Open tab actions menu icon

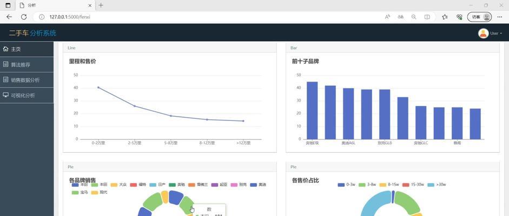click(x=8, y=5)
